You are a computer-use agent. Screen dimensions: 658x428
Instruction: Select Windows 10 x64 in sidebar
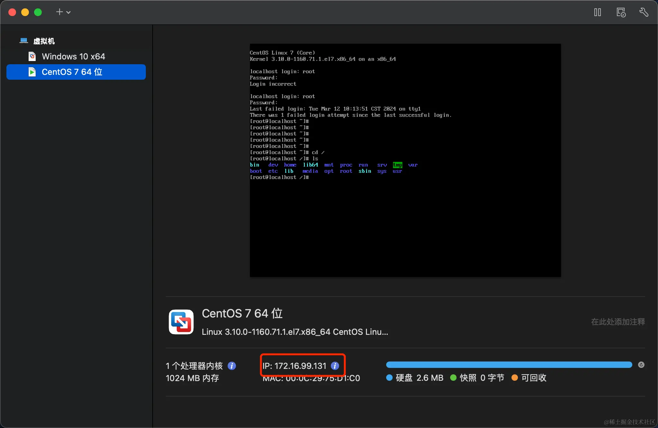pyautogui.click(x=73, y=57)
